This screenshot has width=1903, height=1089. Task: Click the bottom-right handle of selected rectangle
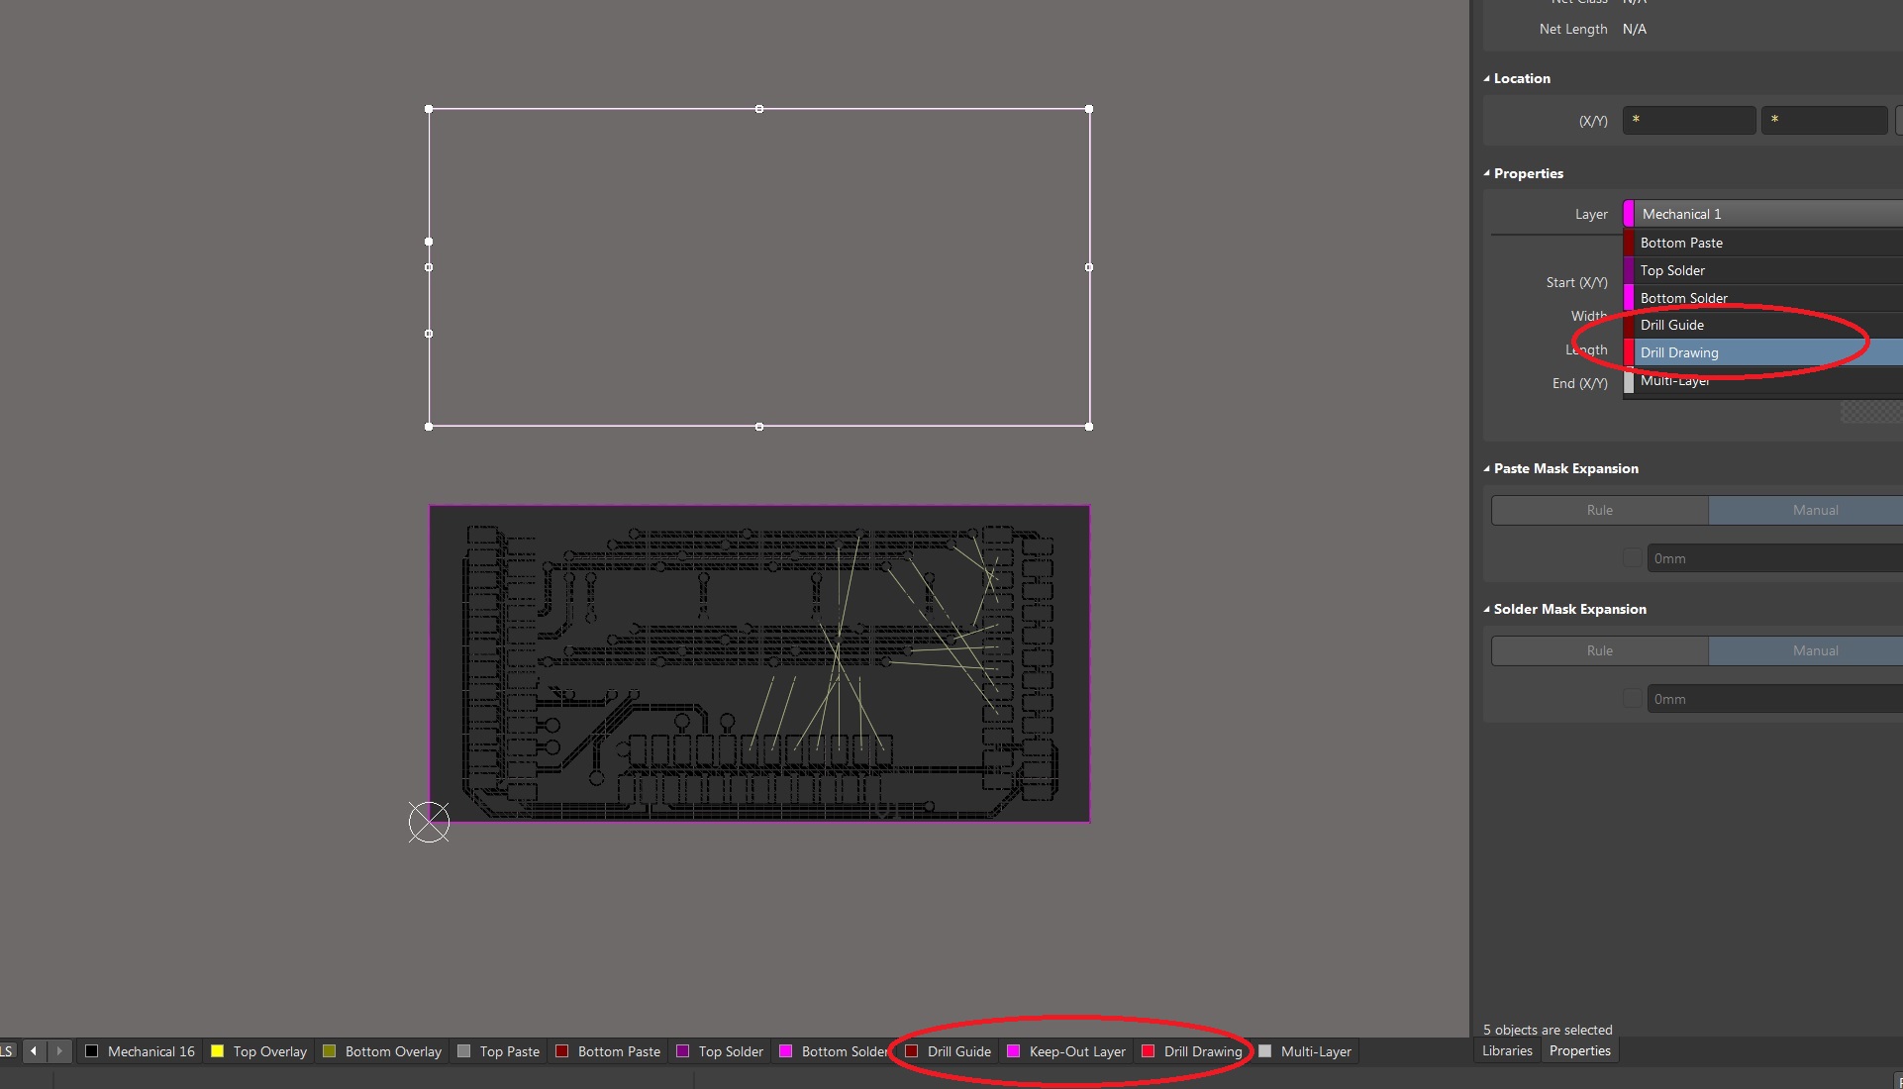(x=1089, y=427)
